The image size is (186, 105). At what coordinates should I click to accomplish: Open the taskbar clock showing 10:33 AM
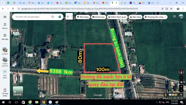[x=174, y=102]
